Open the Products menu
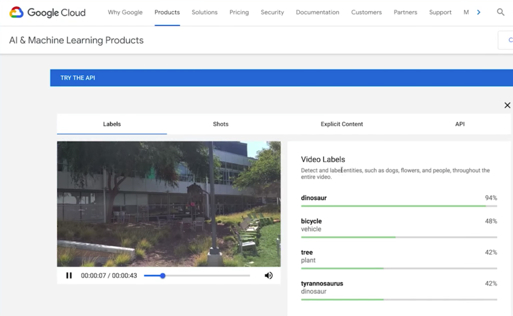Image resolution: width=513 pixels, height=316 pixels. click(167, 12)
